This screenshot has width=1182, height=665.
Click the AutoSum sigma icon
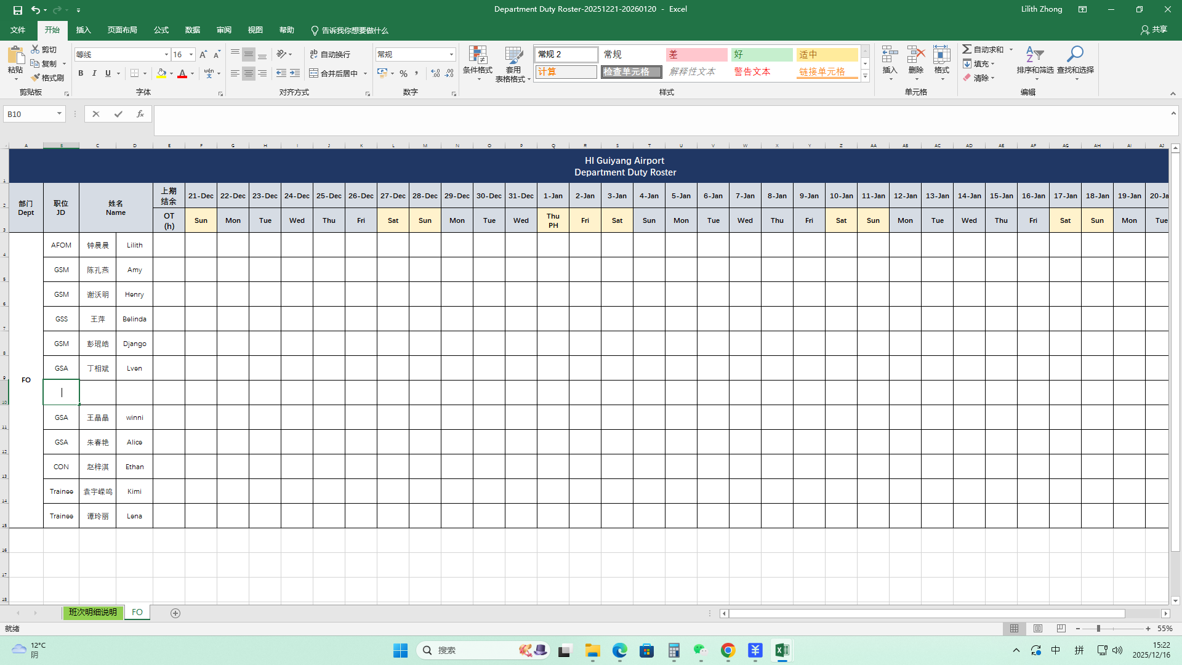coord(967,49)
